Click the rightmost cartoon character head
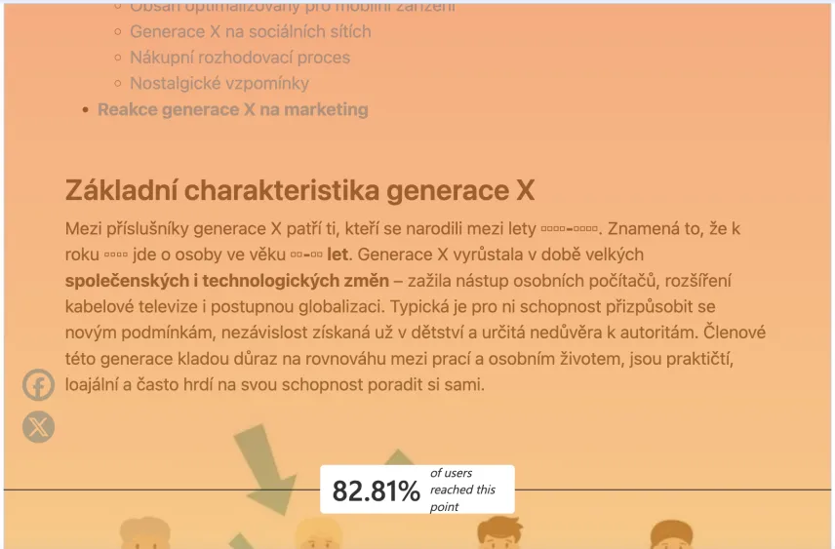 tap(672, 534)
